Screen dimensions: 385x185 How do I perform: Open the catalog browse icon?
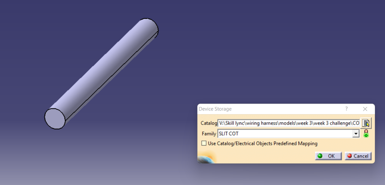(x=366, y=123)
